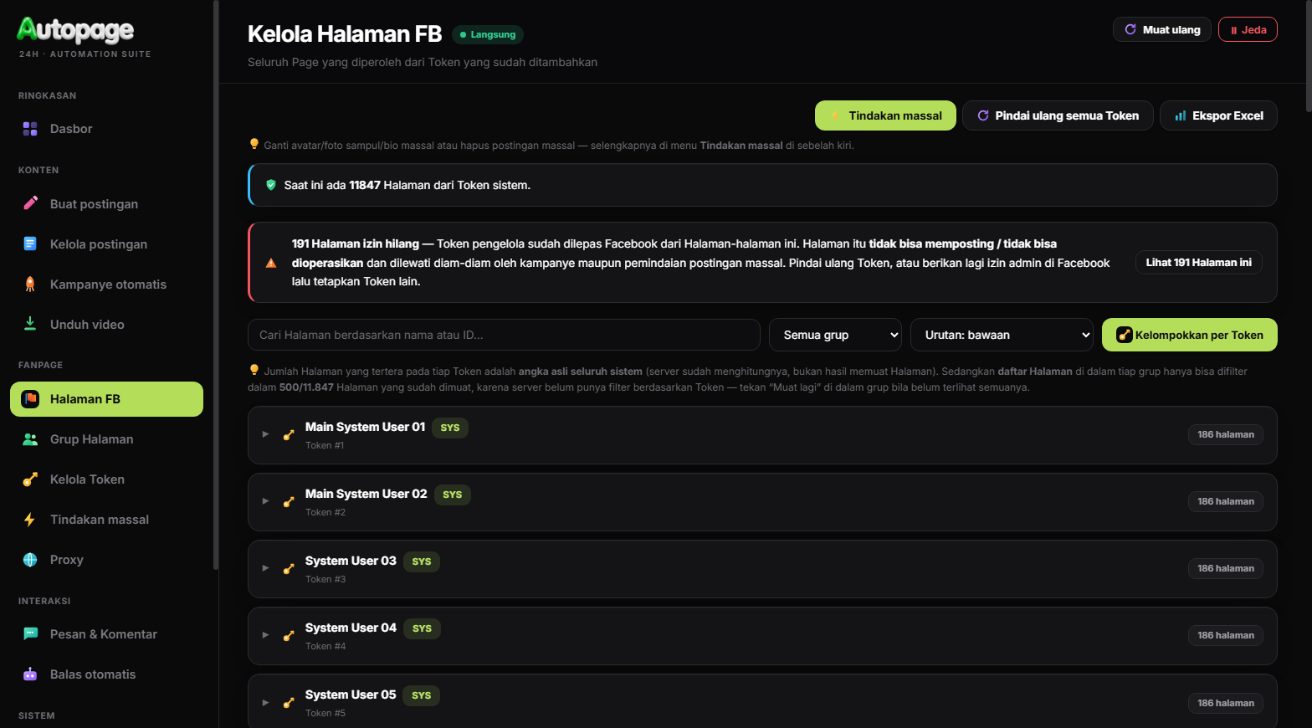Click Lihat 191 Halaman ini button

pyautogui.click(x=1198, y=263)
